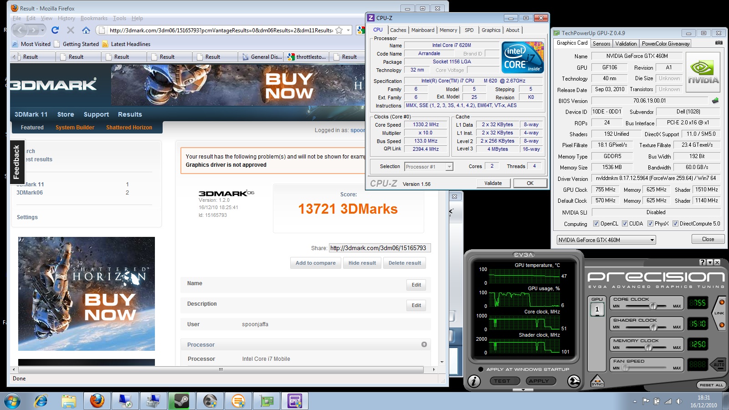Adjust the Memory Clock slider handle
The width and height of the screenshot is (729, 410).
click(649, 347)
